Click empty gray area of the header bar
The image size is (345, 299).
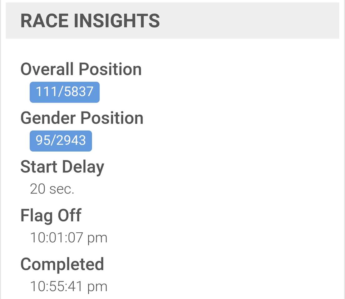pos(250,21)
